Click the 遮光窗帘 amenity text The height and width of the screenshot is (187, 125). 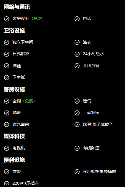click(x=21, y=124)
